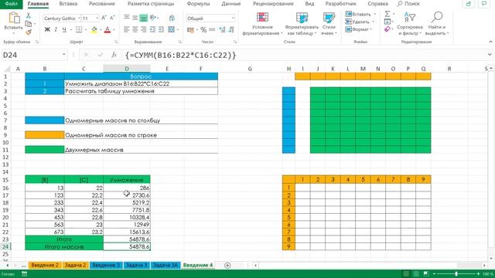
Task: Open the Шрифт dialog launcher
Action: coord(116,42)
